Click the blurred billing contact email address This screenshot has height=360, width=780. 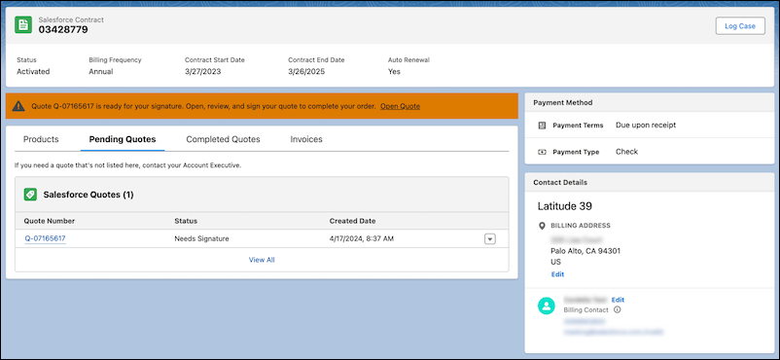614,331
